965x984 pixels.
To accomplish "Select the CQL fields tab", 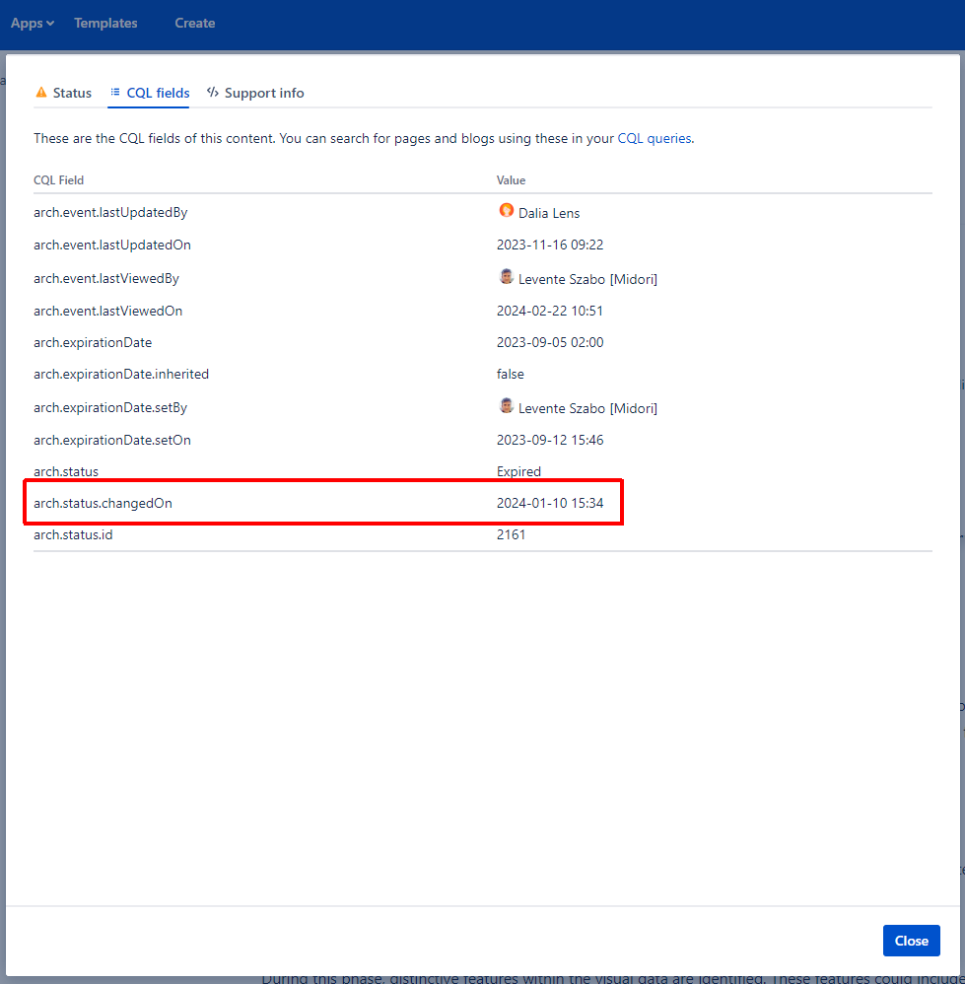I will 149,93.
